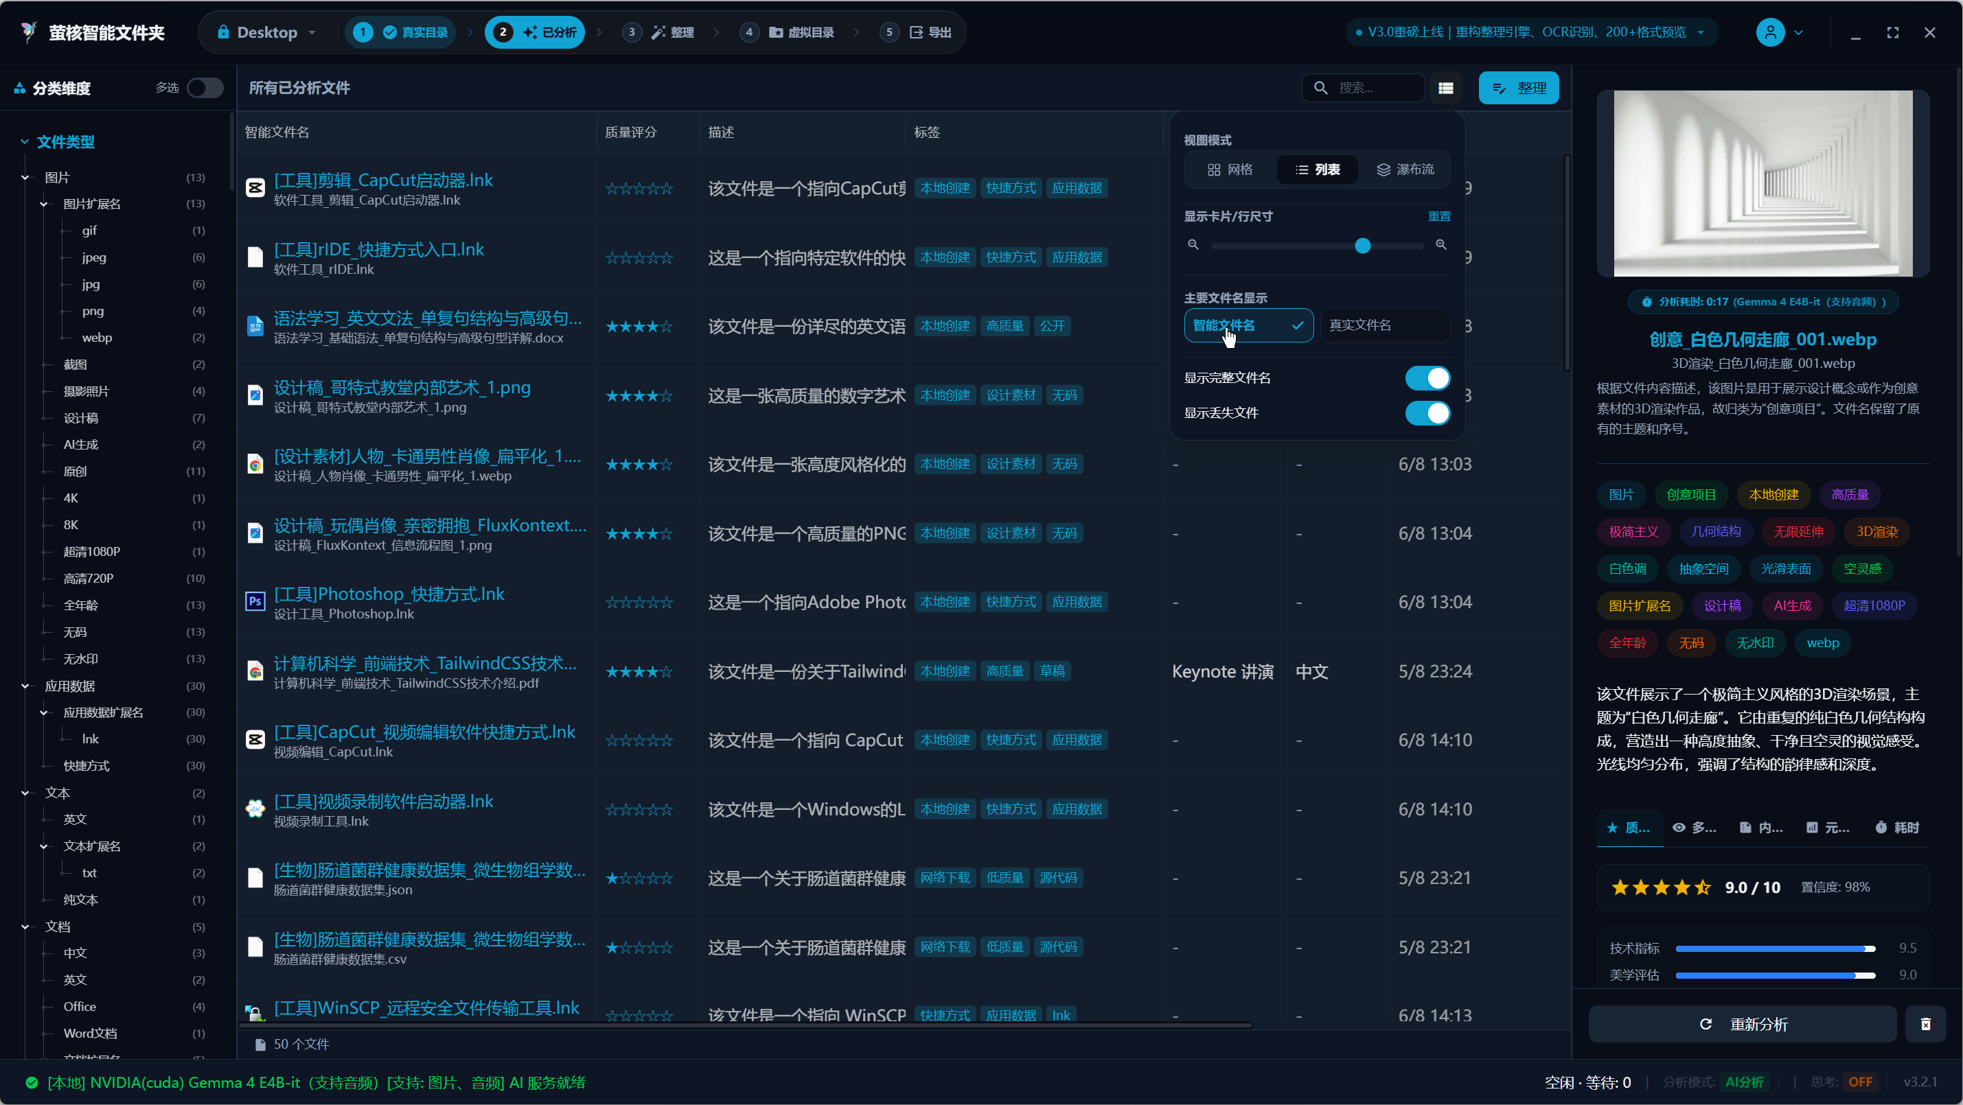The width and height of the screenshot is (1963, 1105).
Task: Click the 技术指标 progress bar
Action: point(1775,949)
